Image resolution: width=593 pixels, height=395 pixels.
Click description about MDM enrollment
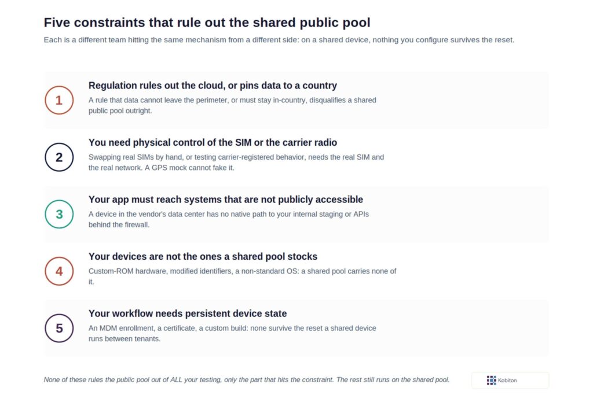pos(232,334)
